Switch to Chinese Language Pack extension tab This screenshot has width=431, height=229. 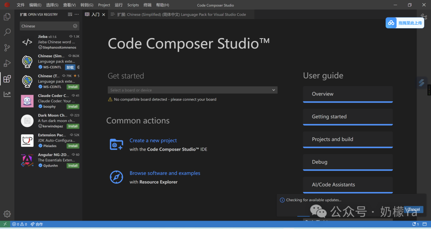182,15
